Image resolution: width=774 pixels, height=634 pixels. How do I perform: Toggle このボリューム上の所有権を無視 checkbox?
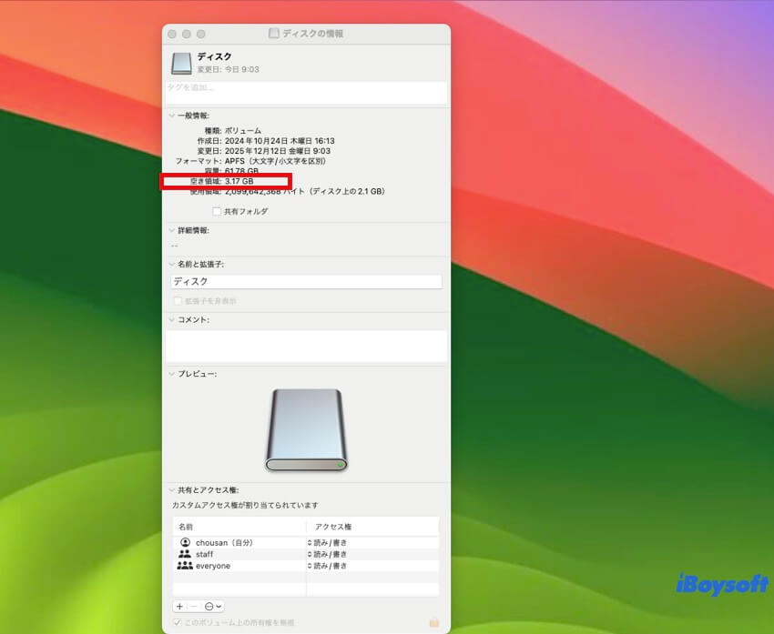click(178, 622)
